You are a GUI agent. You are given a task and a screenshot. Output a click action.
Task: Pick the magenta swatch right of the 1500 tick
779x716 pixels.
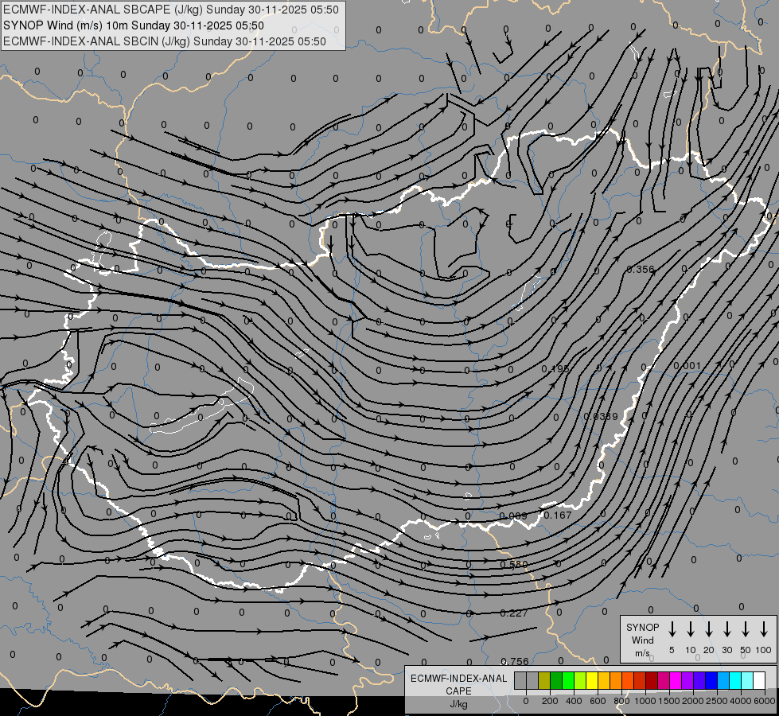676,680
